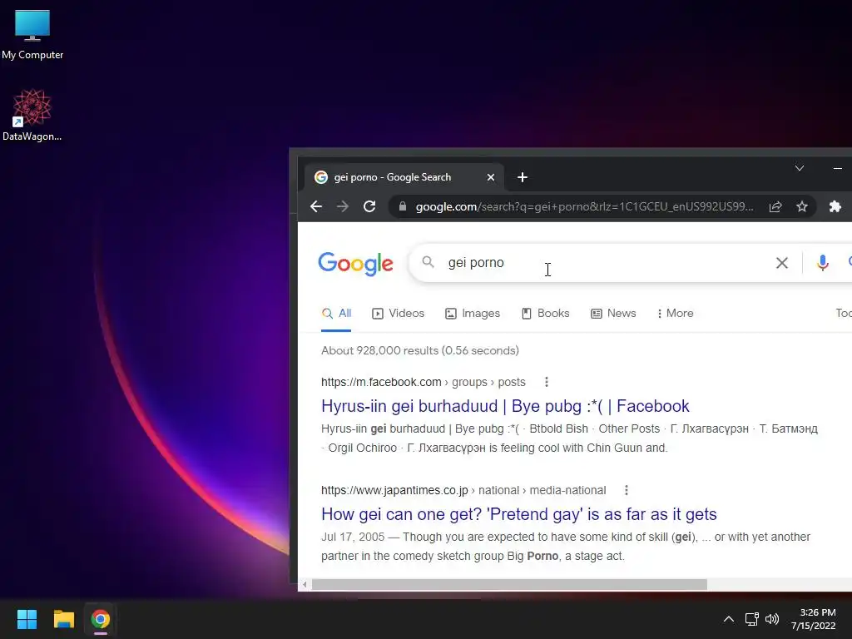Open My Computer desktop icon

(32, 34)
